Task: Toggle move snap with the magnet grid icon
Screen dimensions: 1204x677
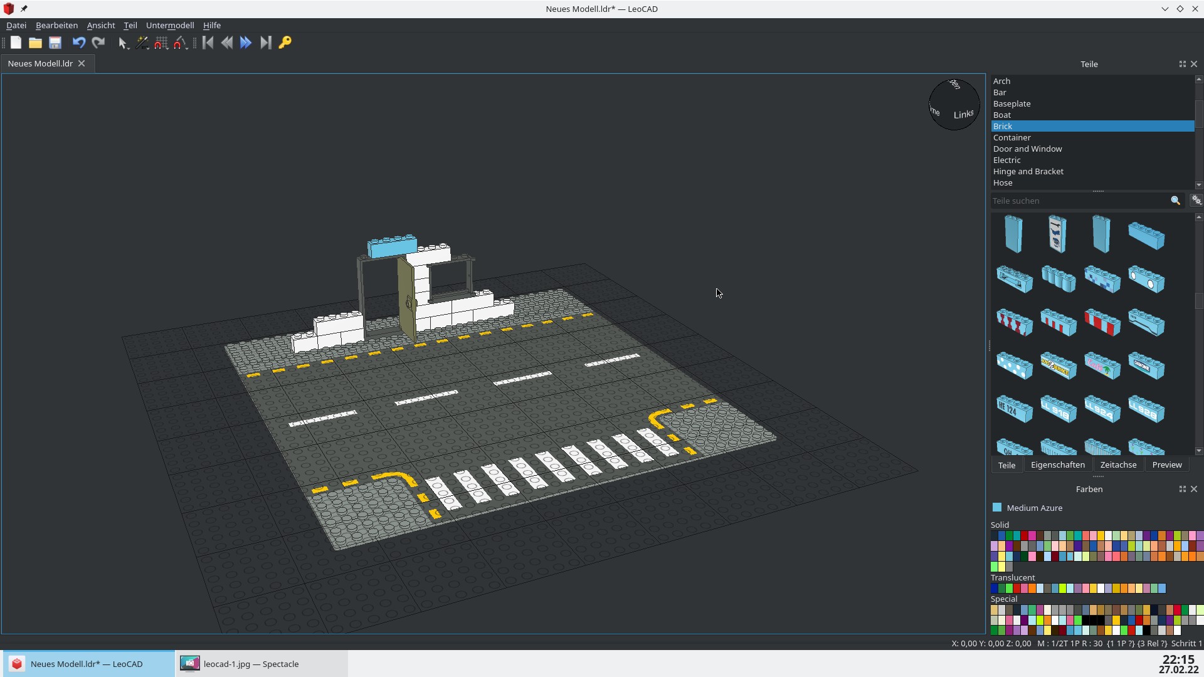Action: 161,43
